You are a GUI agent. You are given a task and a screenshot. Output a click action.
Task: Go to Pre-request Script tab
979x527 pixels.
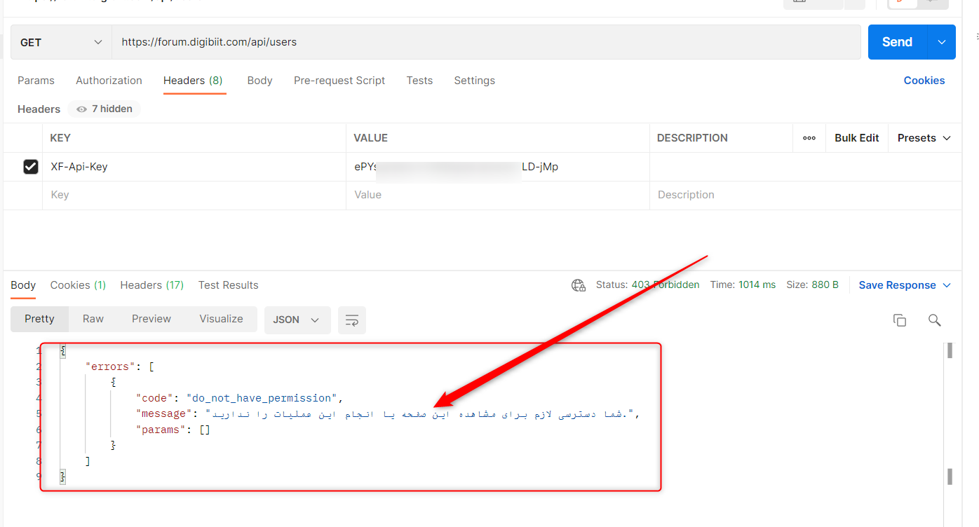pos(339,81)
